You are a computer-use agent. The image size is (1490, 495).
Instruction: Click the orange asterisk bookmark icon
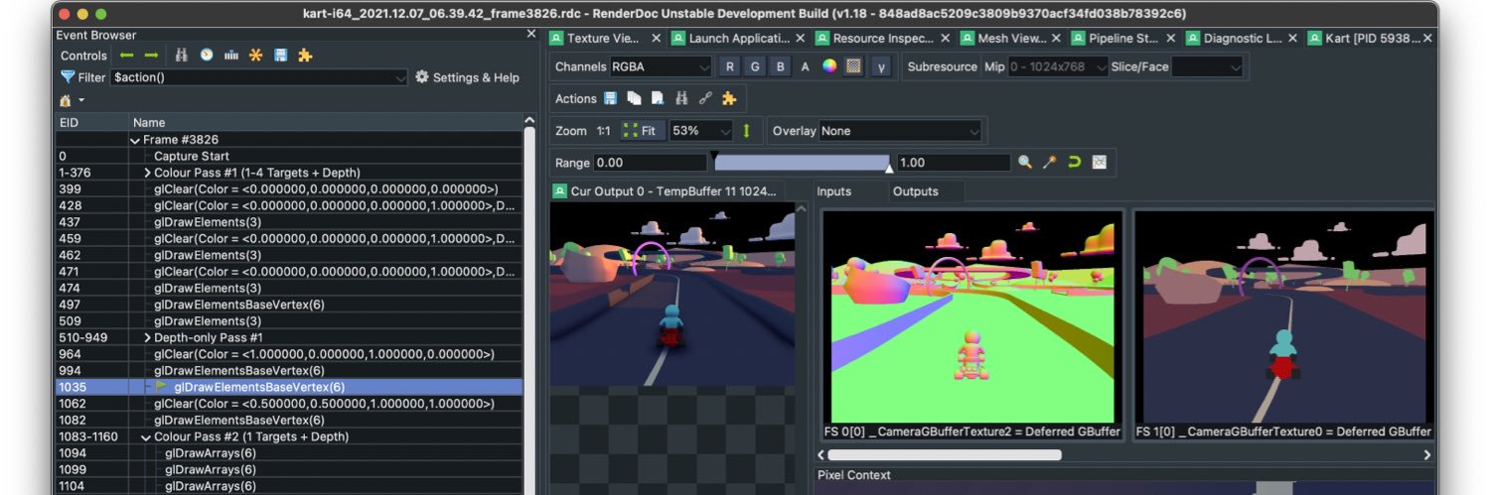pyautogui.click(x=255, y=56)
